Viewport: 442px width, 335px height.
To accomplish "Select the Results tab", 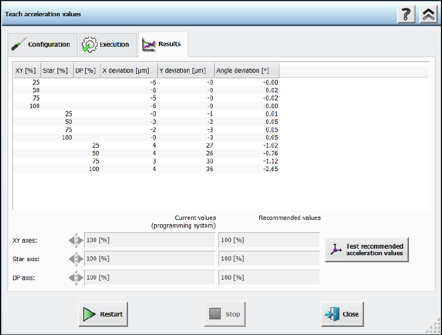I will [163, 45].
